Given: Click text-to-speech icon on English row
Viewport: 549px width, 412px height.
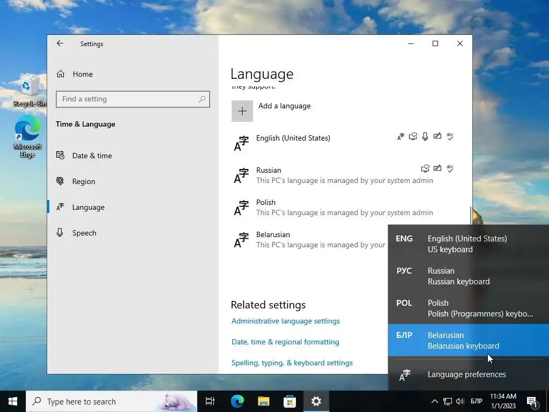Looking at the screenshot, I should pyautogui.click(x=413, y=137).
